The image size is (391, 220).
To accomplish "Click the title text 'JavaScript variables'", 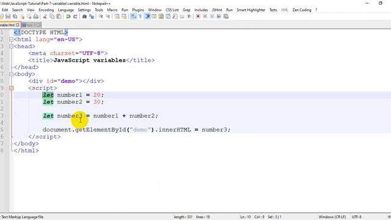I will (90, 61).
